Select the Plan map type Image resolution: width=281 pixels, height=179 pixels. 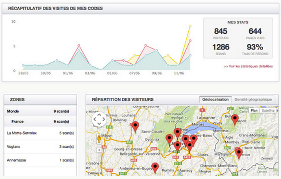pos(254,110)
